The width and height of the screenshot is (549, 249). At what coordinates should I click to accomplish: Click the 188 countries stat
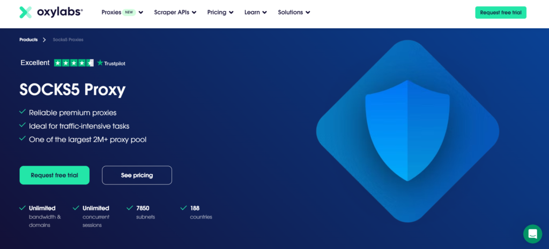point(201,212)
